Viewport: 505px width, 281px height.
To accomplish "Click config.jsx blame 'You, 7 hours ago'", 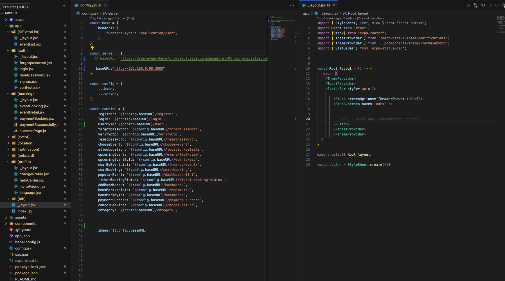I will pyautogui.click(x=101, y=18).
